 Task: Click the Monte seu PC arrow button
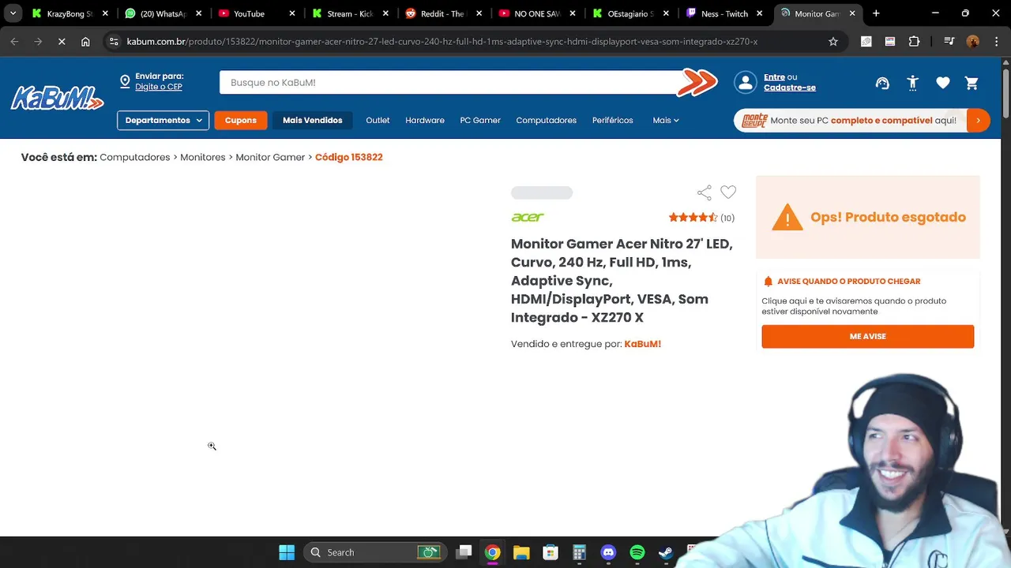978,120
